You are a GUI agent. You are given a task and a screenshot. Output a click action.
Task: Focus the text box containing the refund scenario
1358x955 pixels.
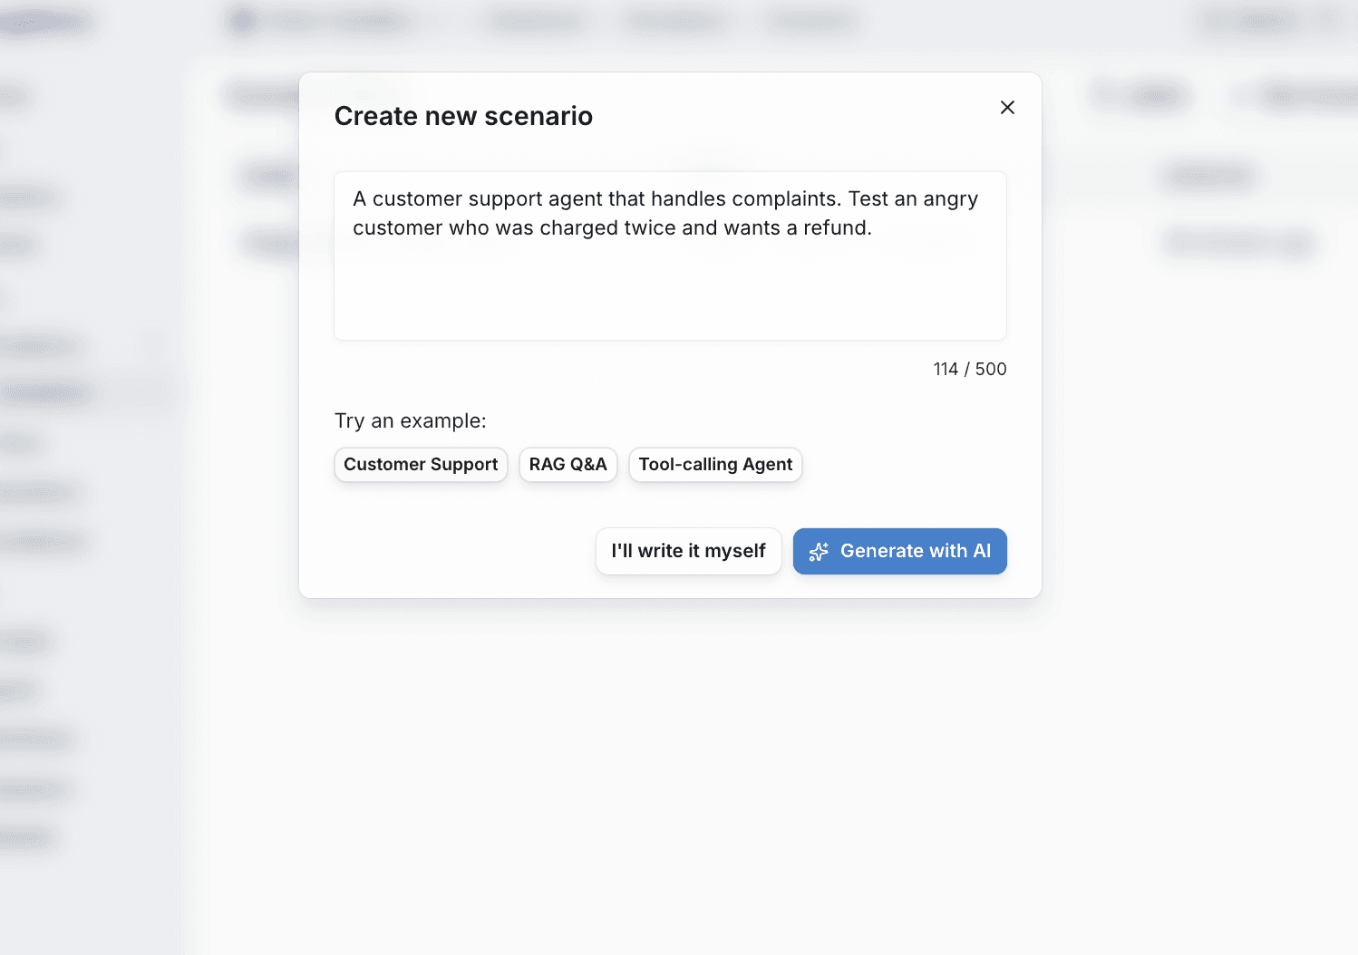click(670, 256)
